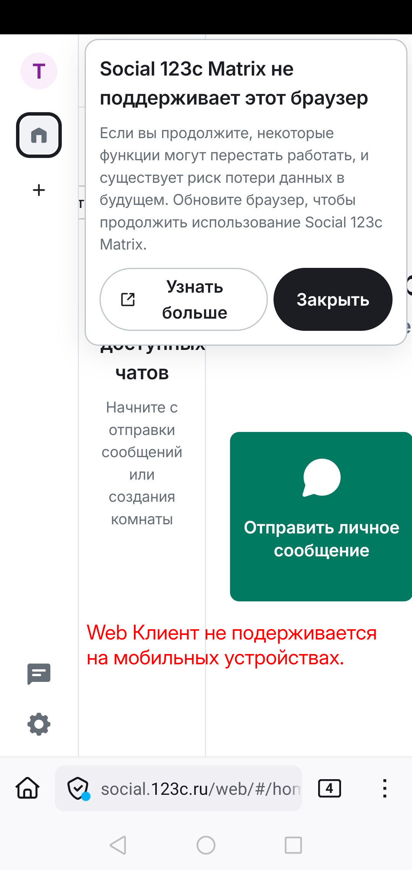Click the external link icon beside Узнать больше
This screenshot has height=870, width=412.
point(128,300)
